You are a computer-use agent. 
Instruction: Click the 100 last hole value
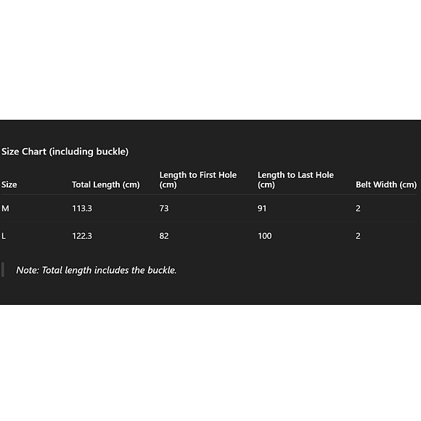click(265, 236)
